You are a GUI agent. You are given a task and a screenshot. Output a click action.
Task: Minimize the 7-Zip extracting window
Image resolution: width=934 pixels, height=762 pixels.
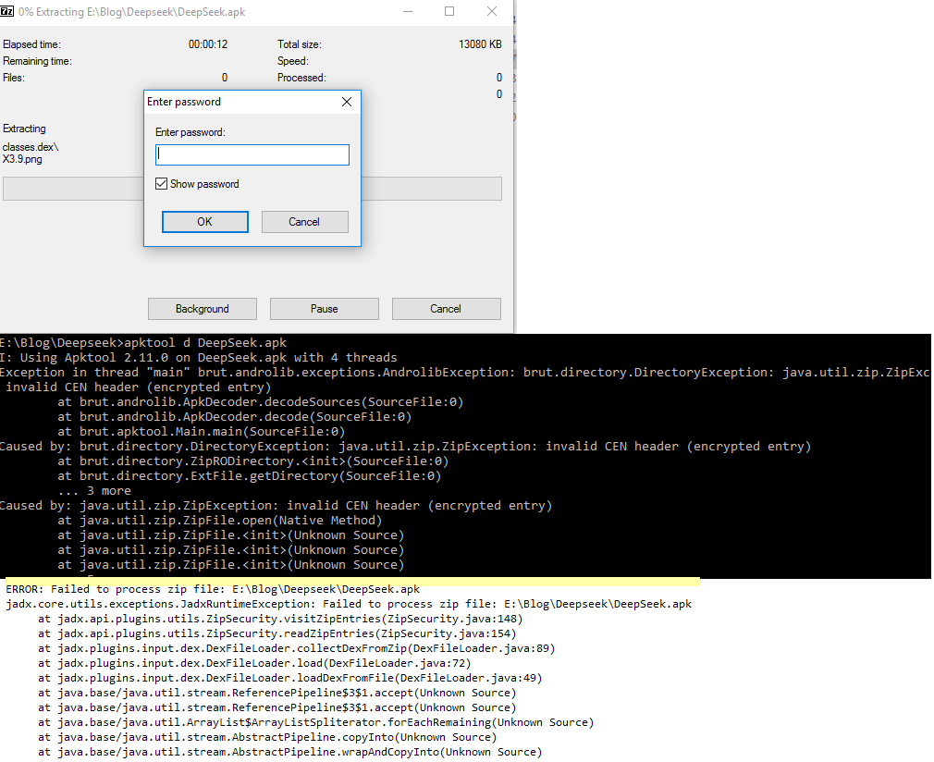coord(408,11)
